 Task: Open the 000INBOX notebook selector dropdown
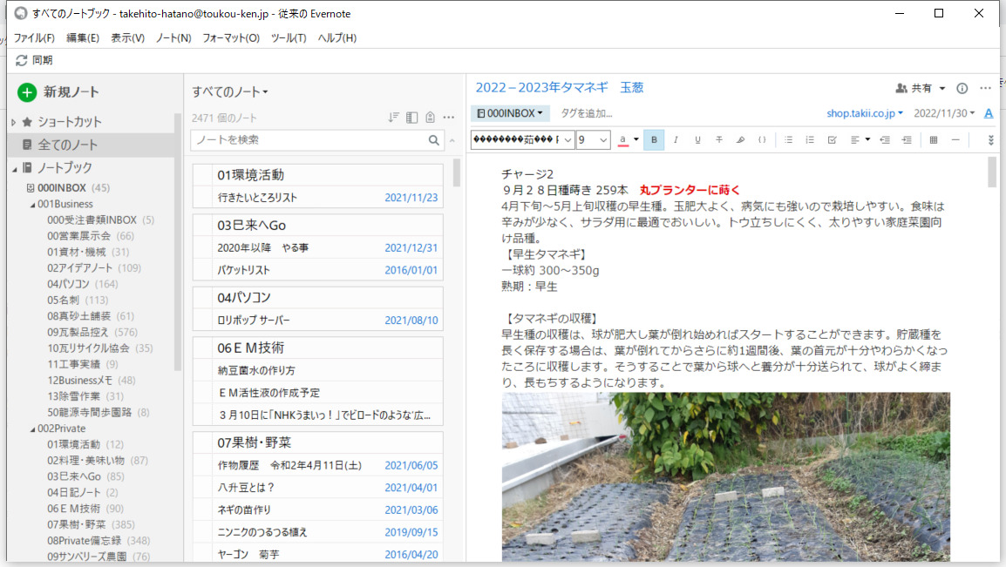click(x=510, y=113)
